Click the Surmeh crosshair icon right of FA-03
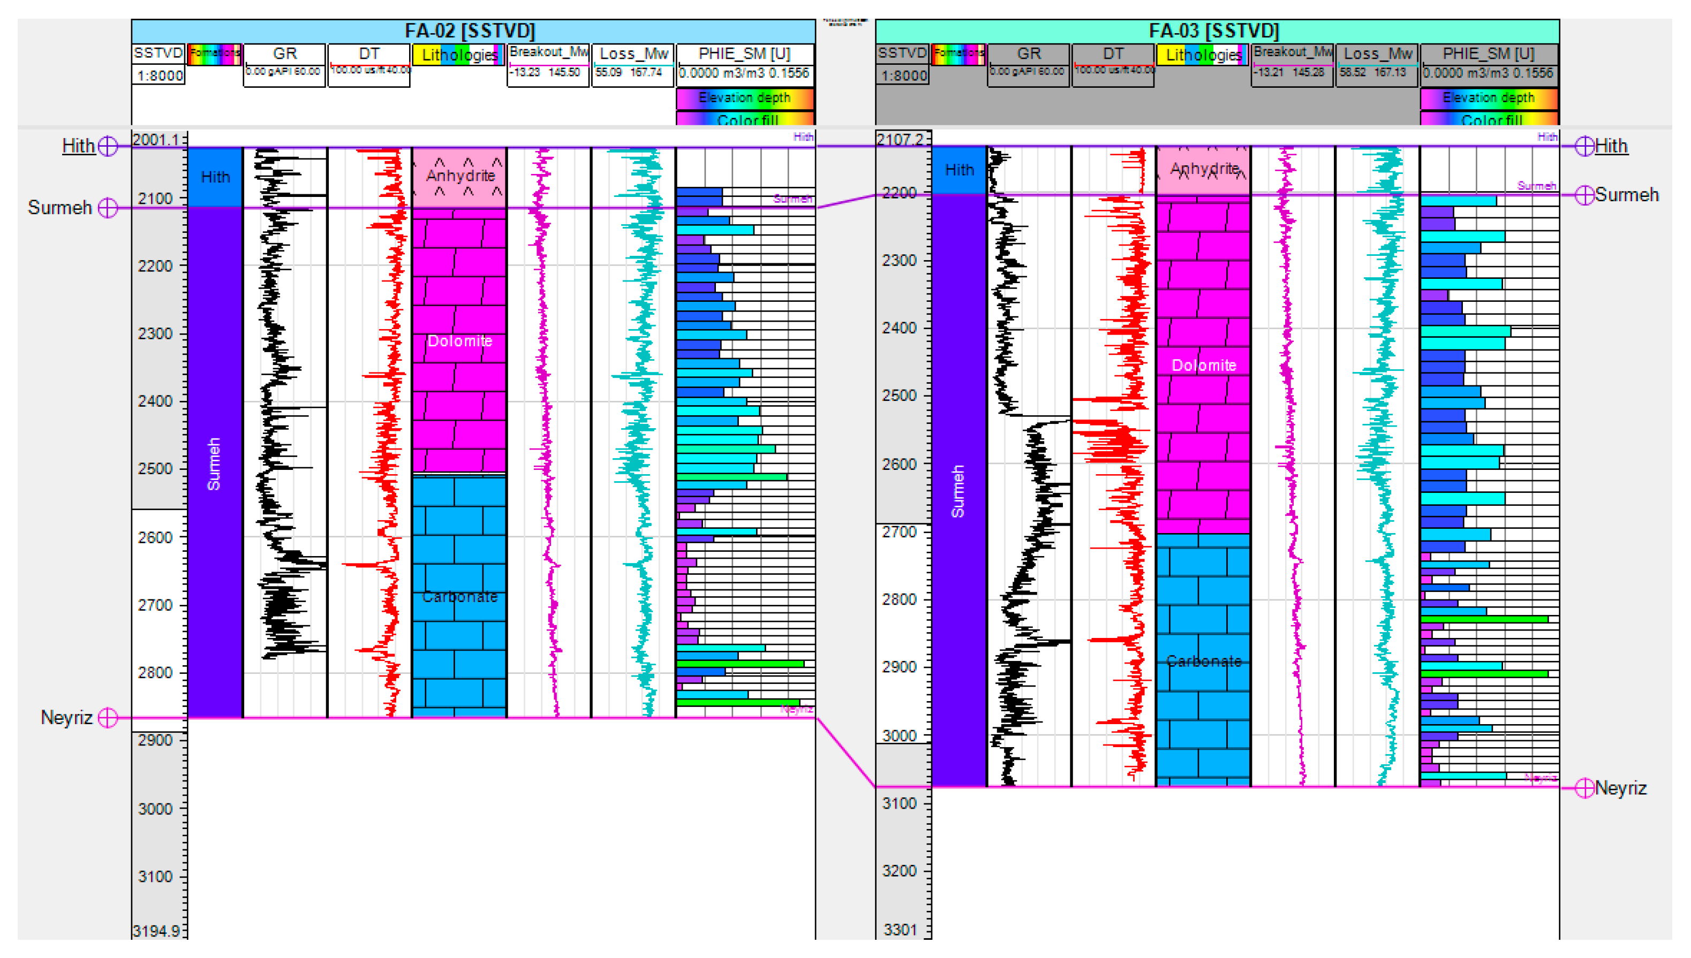The width and height of the screenshot is (1691, 958). [1585, 194]
